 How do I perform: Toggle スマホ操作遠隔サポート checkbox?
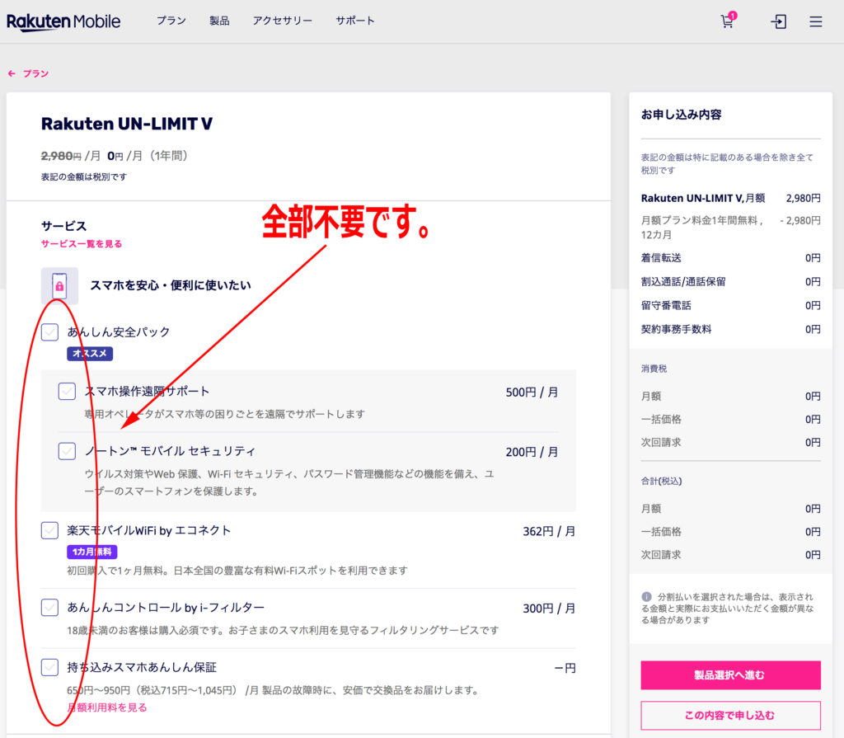[67, 392]
